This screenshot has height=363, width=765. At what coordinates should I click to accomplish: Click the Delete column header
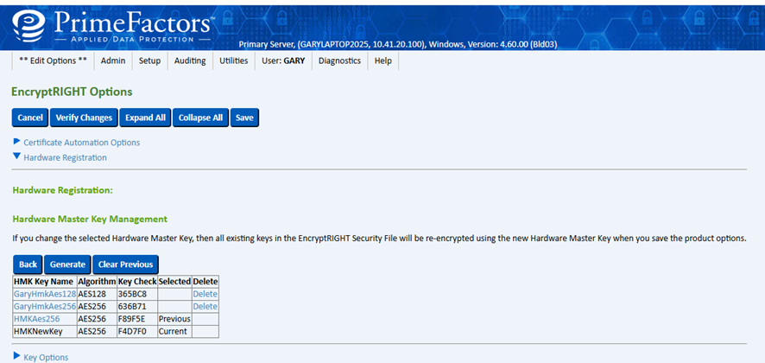pyautogui.click(x=205, y=282)
